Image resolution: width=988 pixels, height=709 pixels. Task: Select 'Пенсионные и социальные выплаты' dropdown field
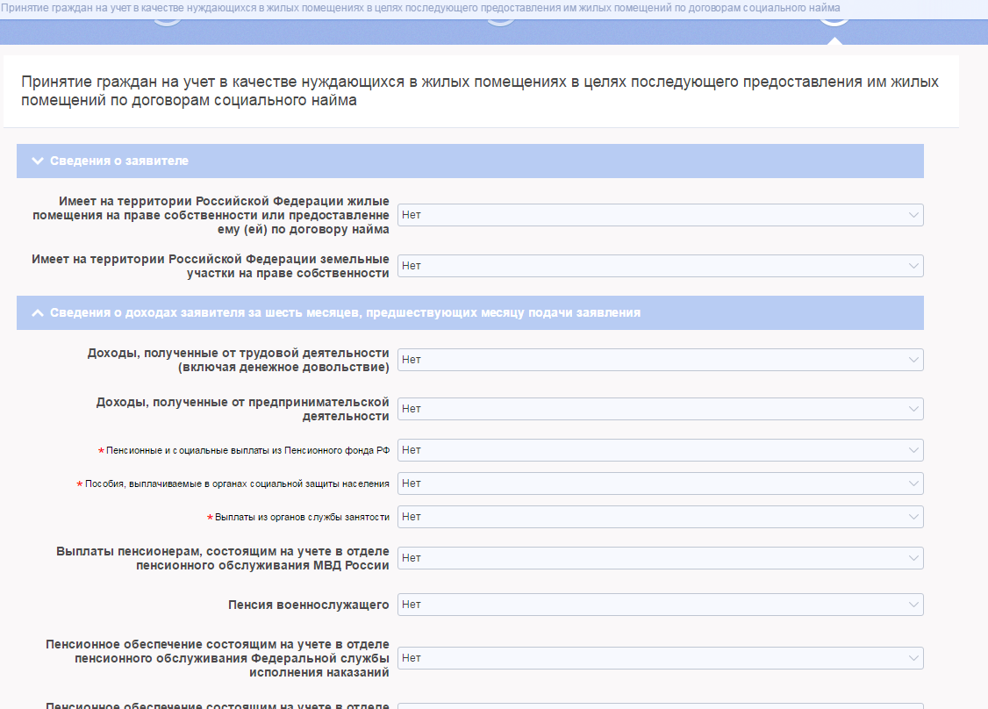660,450
